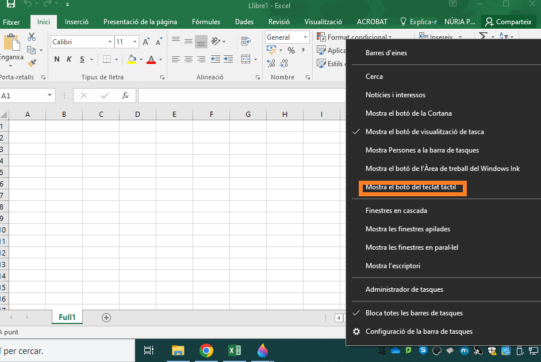Click the Increase Font Size icon
The height and width of the screenshot is (362, 541).
[147, 42]
